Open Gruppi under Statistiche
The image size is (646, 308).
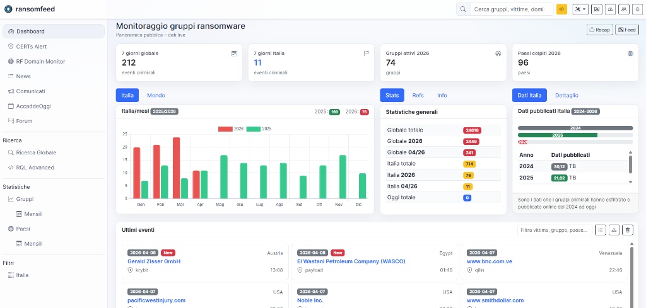coord(25,199)
